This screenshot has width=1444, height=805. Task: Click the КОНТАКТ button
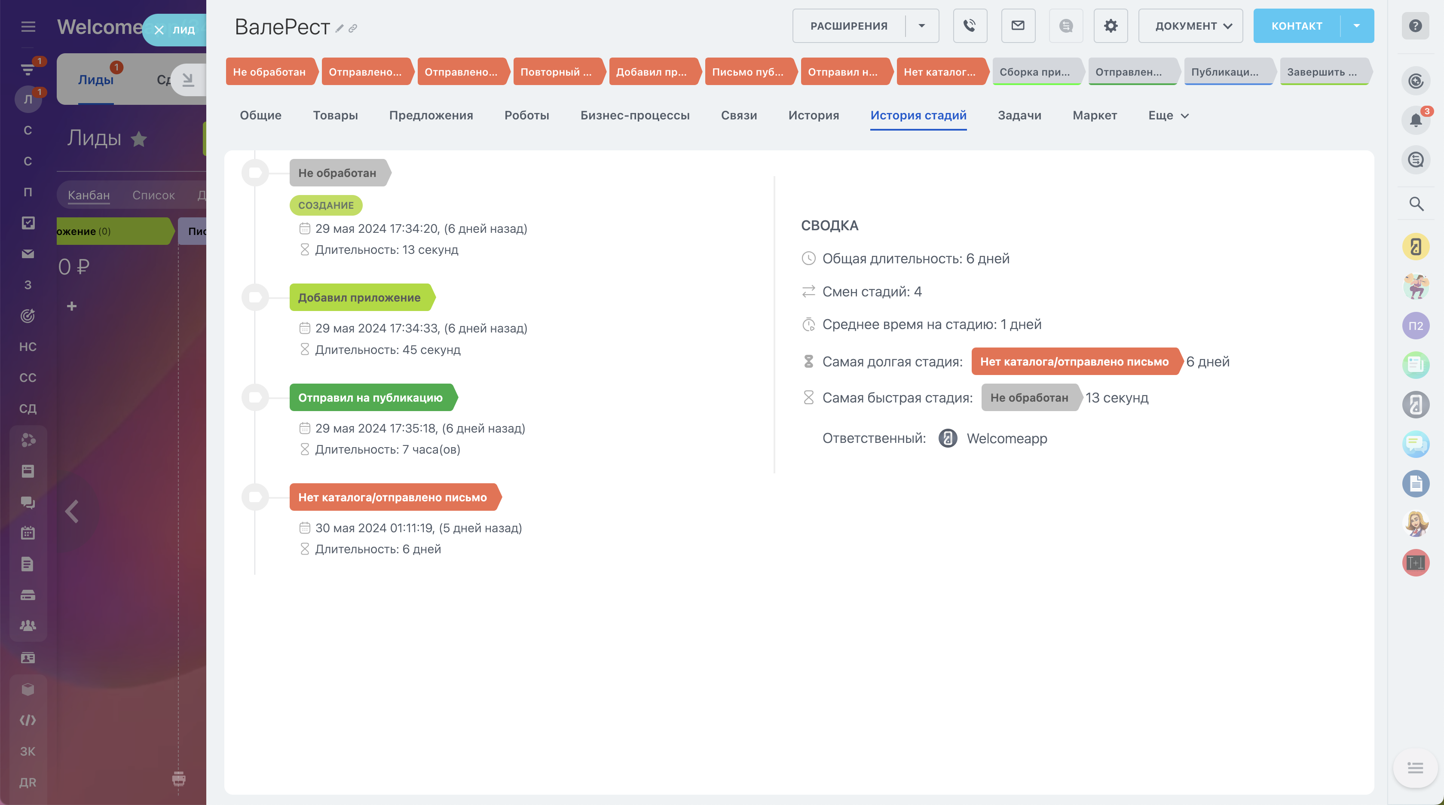click(x=1296, y=26)
